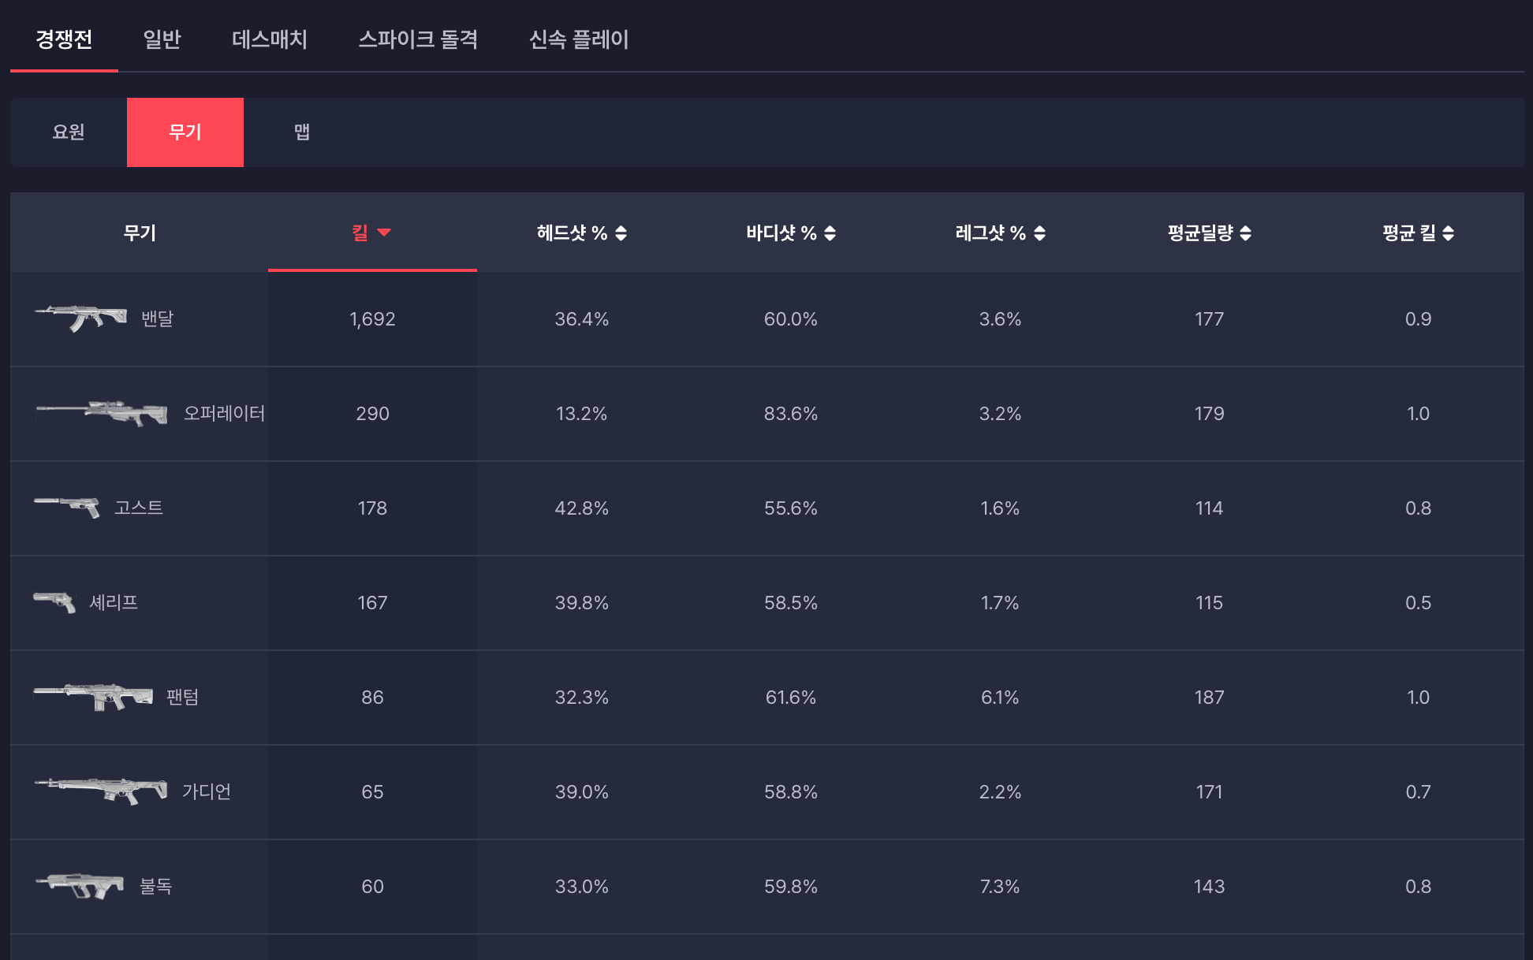The height and width of the screenshot is (960, 1533).
Task: Sort by average damage (평균딜량)
Action: 1209,233
